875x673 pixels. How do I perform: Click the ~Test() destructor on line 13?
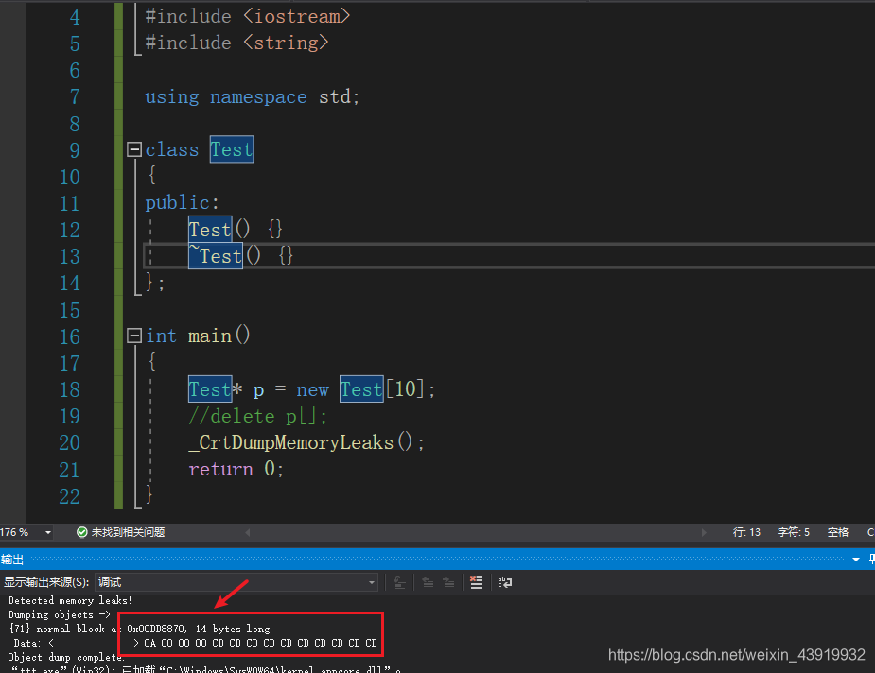[x=224, y=256]
